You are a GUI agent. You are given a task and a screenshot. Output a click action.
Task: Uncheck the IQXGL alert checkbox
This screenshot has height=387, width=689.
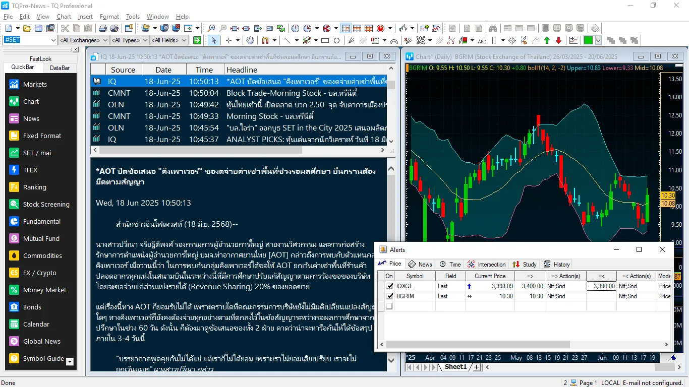pos(389,286)
